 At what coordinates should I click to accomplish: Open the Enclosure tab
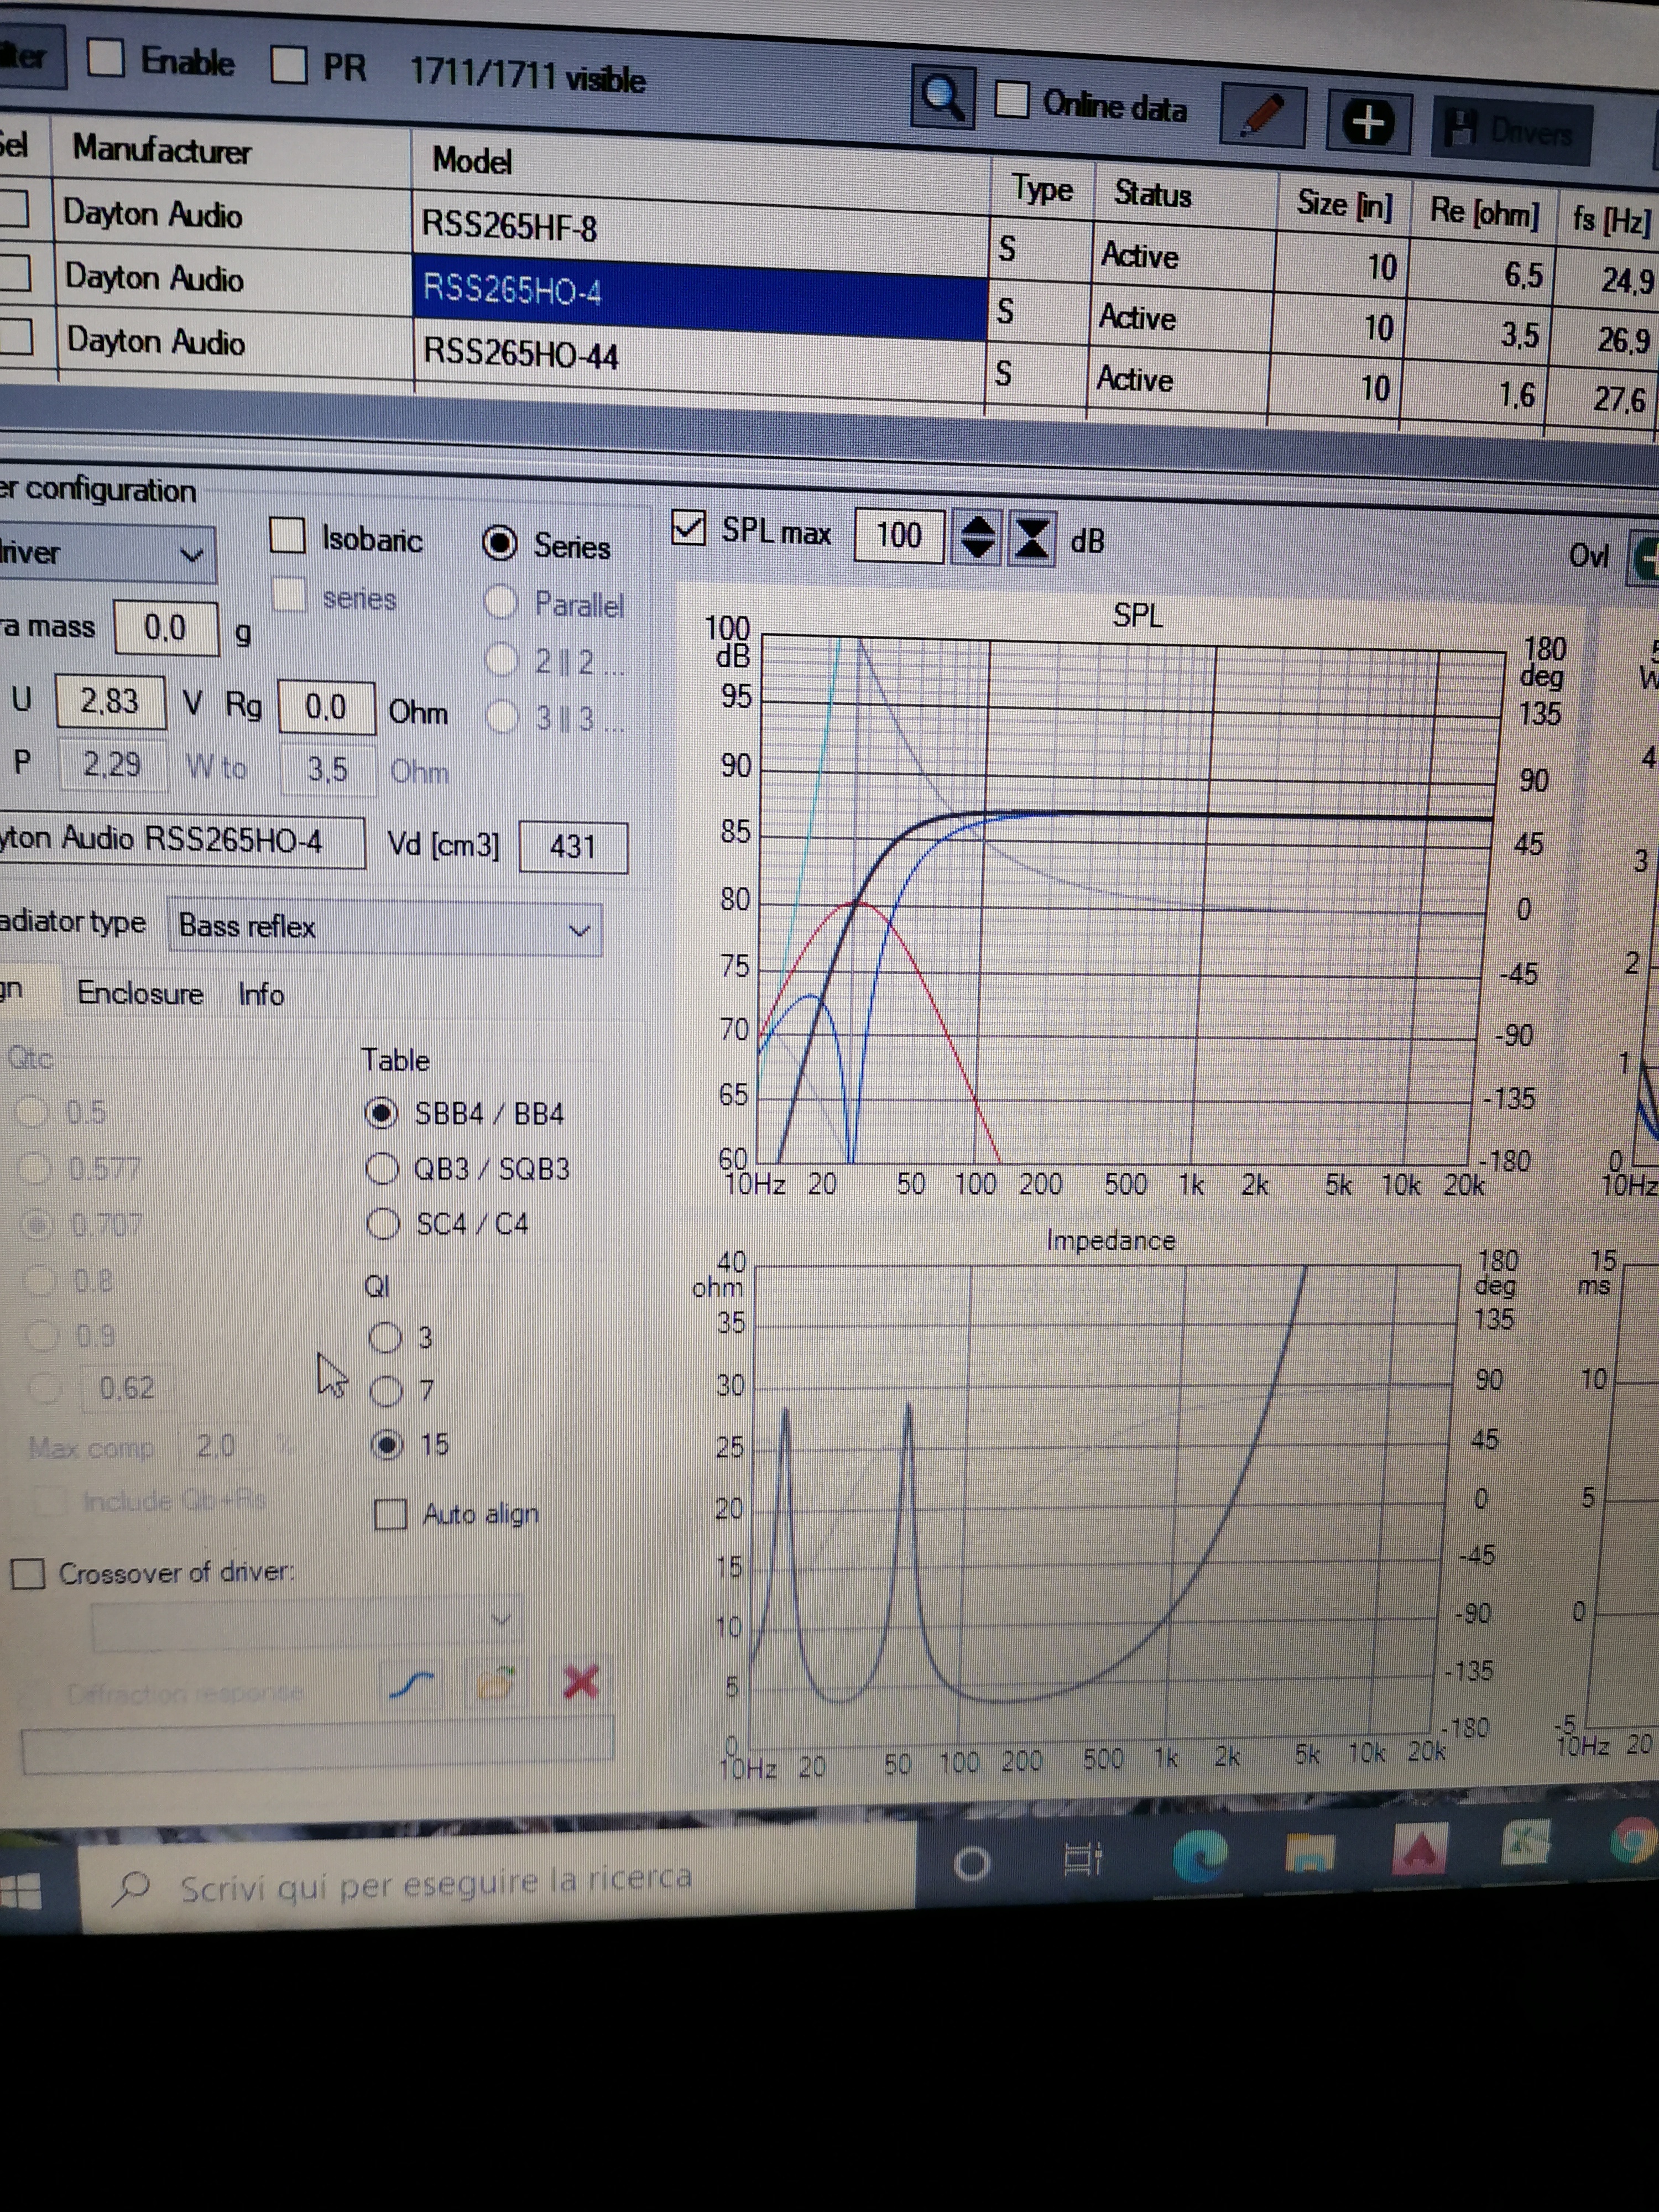click(x=140, y=993)
